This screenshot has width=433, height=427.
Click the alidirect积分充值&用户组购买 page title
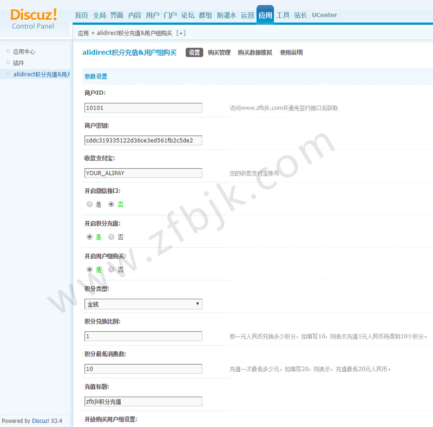click(129, 52)
